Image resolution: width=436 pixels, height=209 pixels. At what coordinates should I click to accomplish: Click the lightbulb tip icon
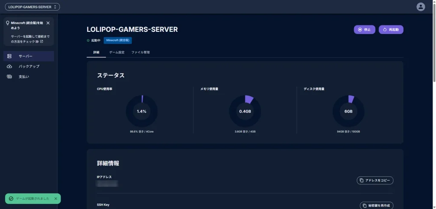pos(8,23)
